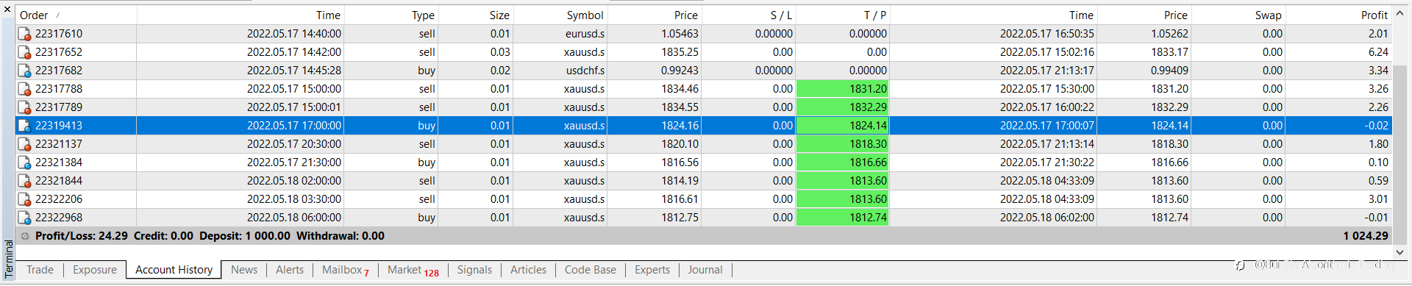
Task: Click the buy order icon for 22321384
Action: point(24,162)
